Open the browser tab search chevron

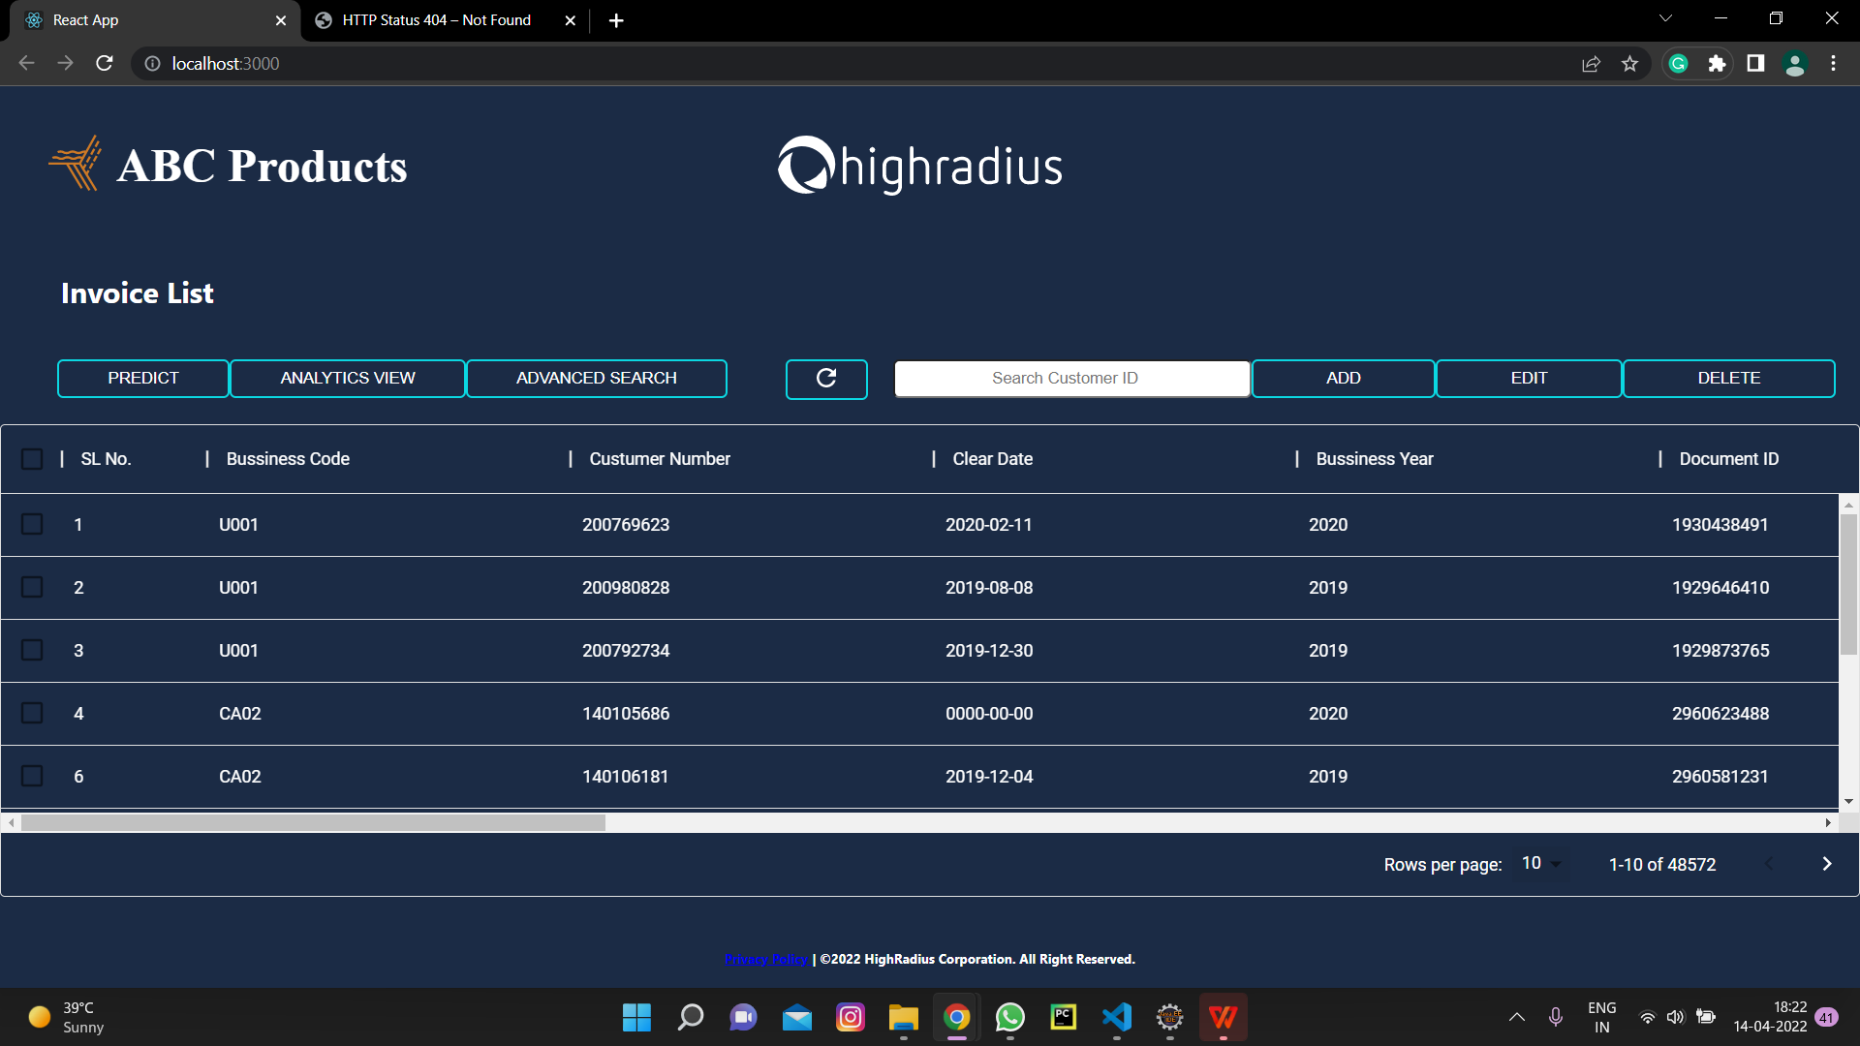click(1664, 17)
